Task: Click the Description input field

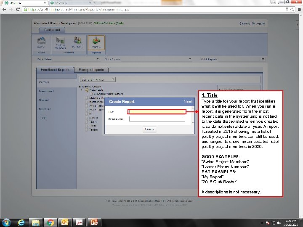Action: pos(157,119)
